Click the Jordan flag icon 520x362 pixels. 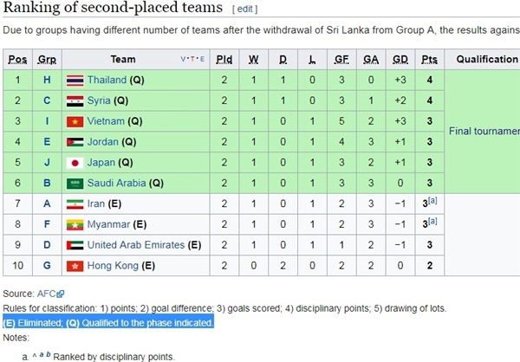(x=75, y=142)
